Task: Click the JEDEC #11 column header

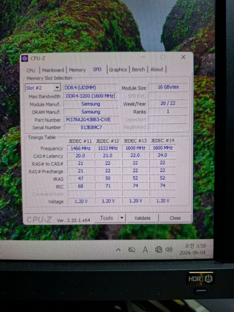Action: tap(80, 141)
